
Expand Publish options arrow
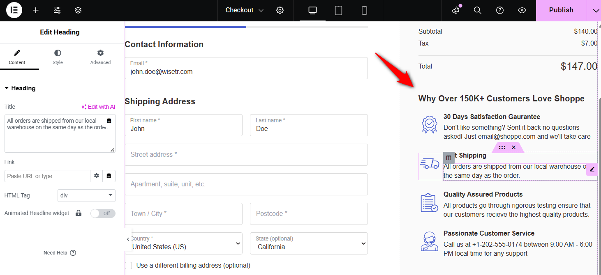[x=596, y=10]
